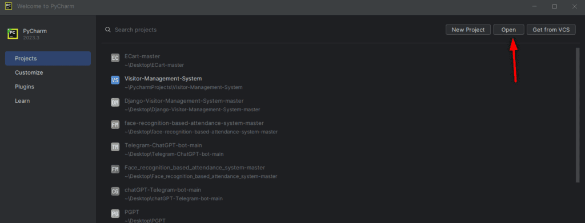585x223 pixels.
Task: Click the projects list vertical scrollbar
Action: (578, 115)
